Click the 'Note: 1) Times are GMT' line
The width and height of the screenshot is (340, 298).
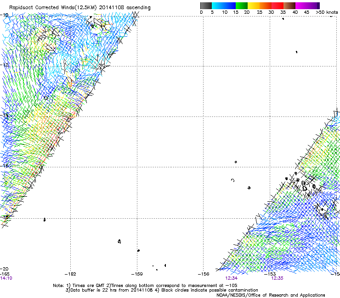[145, 286]
